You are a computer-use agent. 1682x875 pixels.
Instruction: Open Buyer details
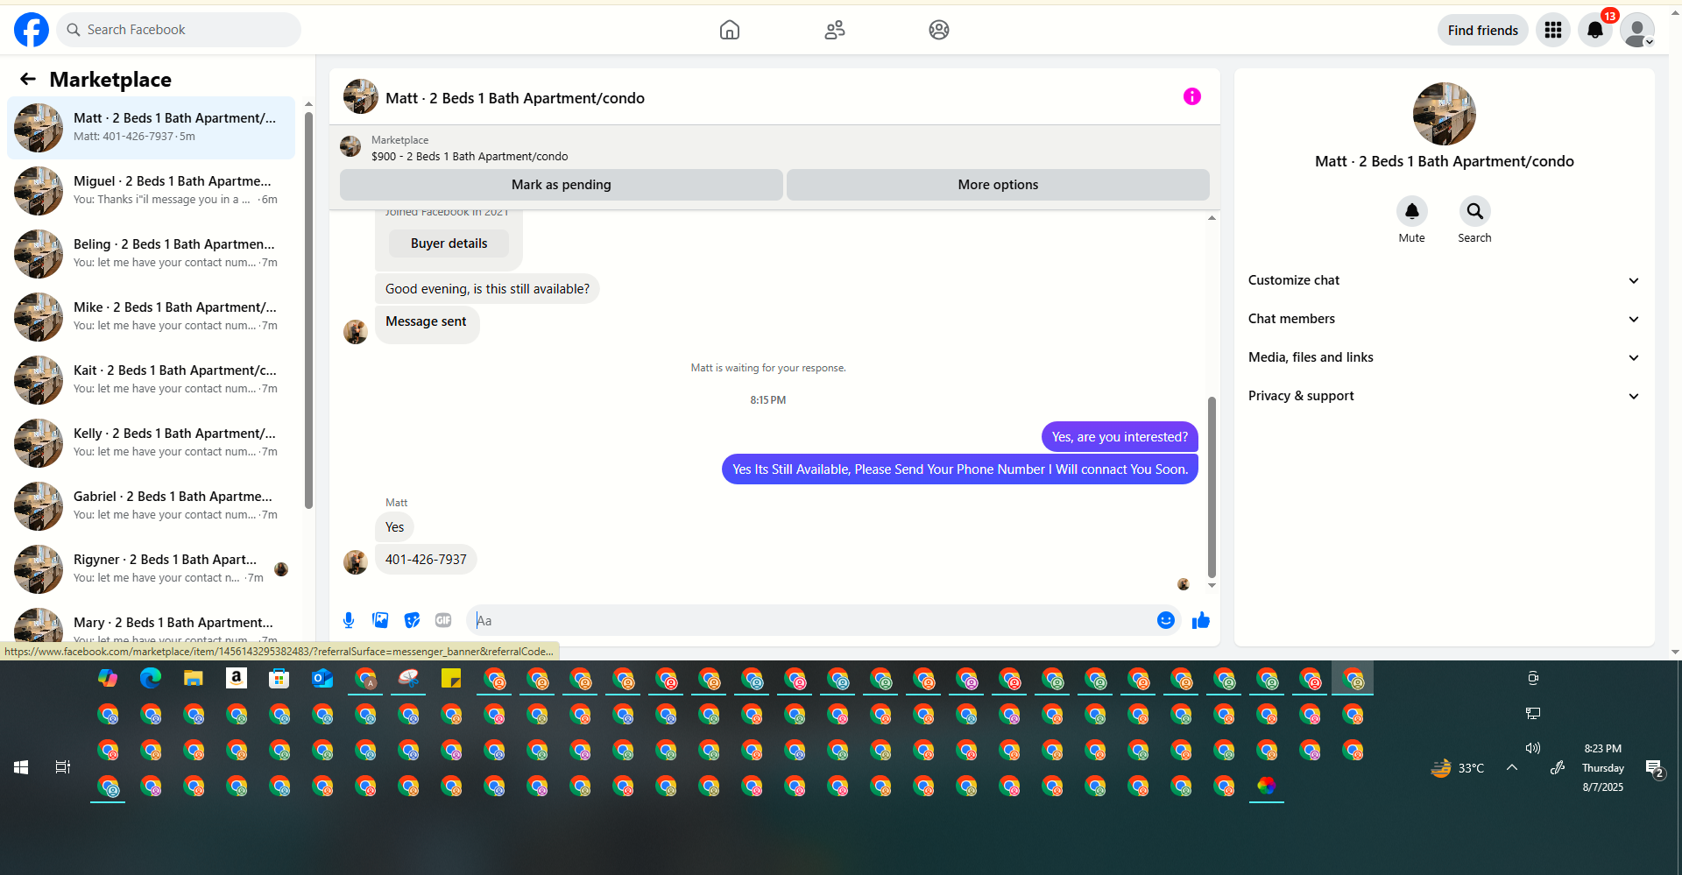pos(449,243)
